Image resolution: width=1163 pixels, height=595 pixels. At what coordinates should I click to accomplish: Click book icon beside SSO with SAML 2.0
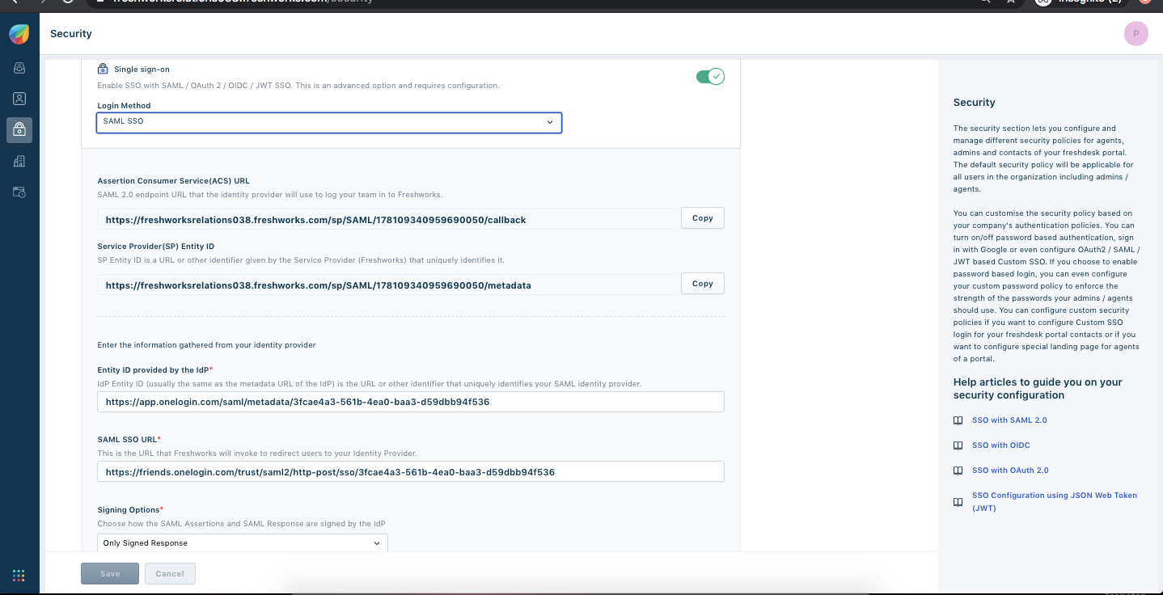(x=958, y=420)
